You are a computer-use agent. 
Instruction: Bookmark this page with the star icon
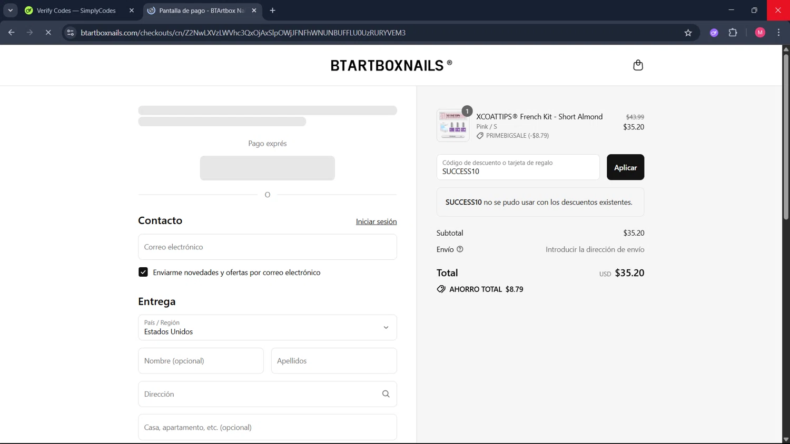pyautogui.click(x=688, y=33)
